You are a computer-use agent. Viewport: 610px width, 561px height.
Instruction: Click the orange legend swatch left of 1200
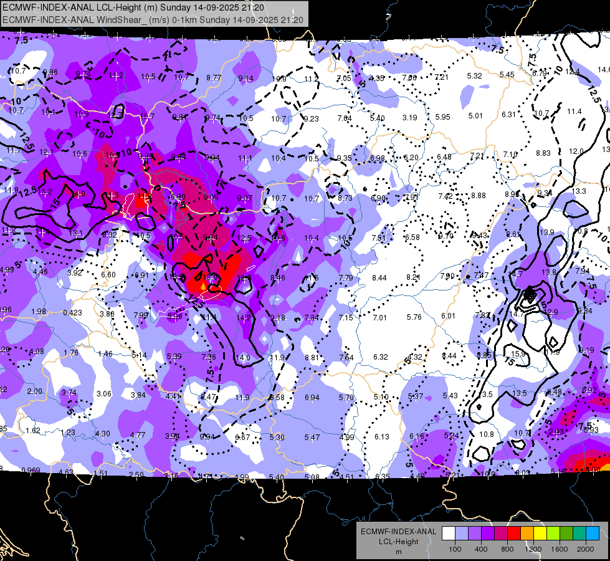527,534
